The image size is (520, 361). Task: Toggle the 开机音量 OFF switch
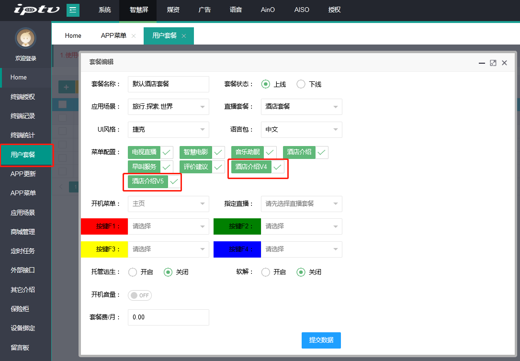pyautogui.click(x=140, y=295)
